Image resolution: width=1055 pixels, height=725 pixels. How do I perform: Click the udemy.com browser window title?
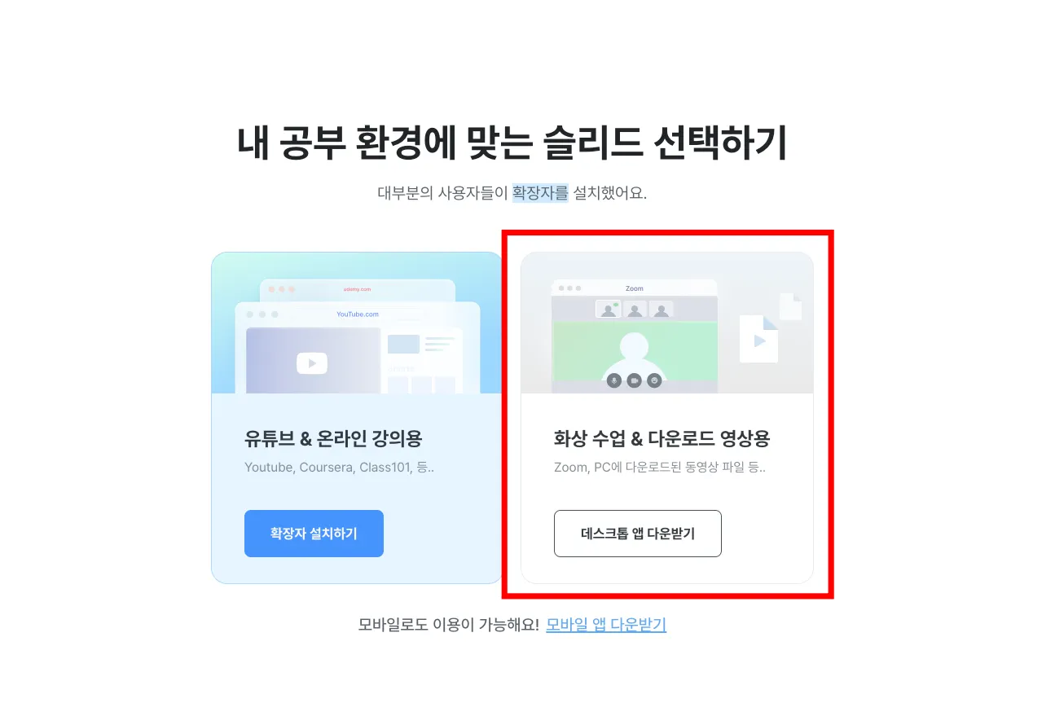pos(357,289)
